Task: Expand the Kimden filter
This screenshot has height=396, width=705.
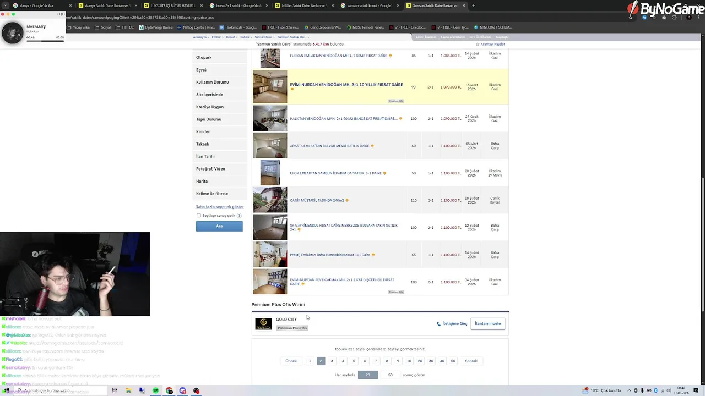Action: [220, 131]
